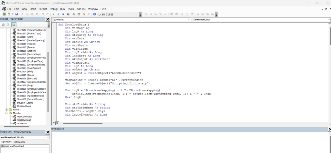Click the Toolbox toolbar icon
This screenshot has width=331, height=153.
pos(89,14)
